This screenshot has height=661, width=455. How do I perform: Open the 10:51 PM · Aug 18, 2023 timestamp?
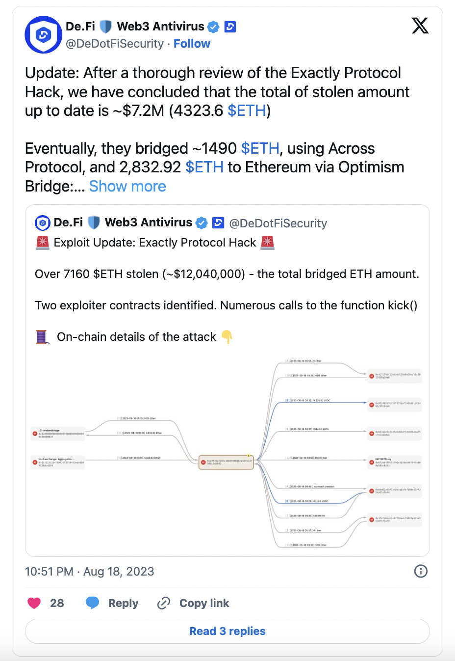pos(89,572)
